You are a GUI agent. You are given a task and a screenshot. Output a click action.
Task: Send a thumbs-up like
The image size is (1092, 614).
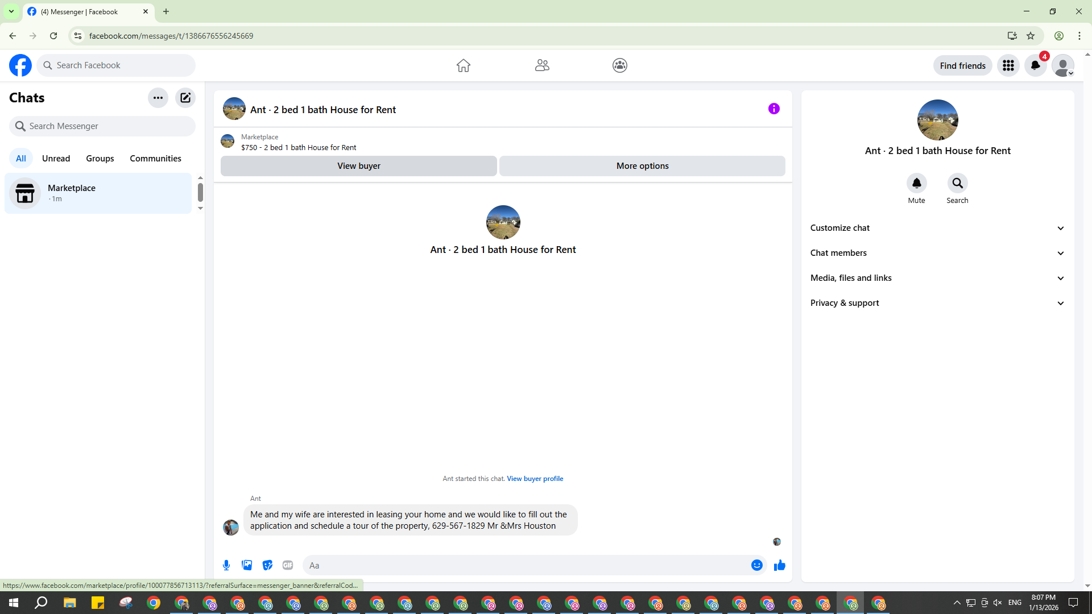point(779,565)
